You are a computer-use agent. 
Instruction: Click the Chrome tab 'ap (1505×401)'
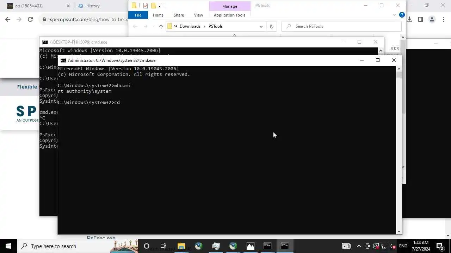(29, 6)
